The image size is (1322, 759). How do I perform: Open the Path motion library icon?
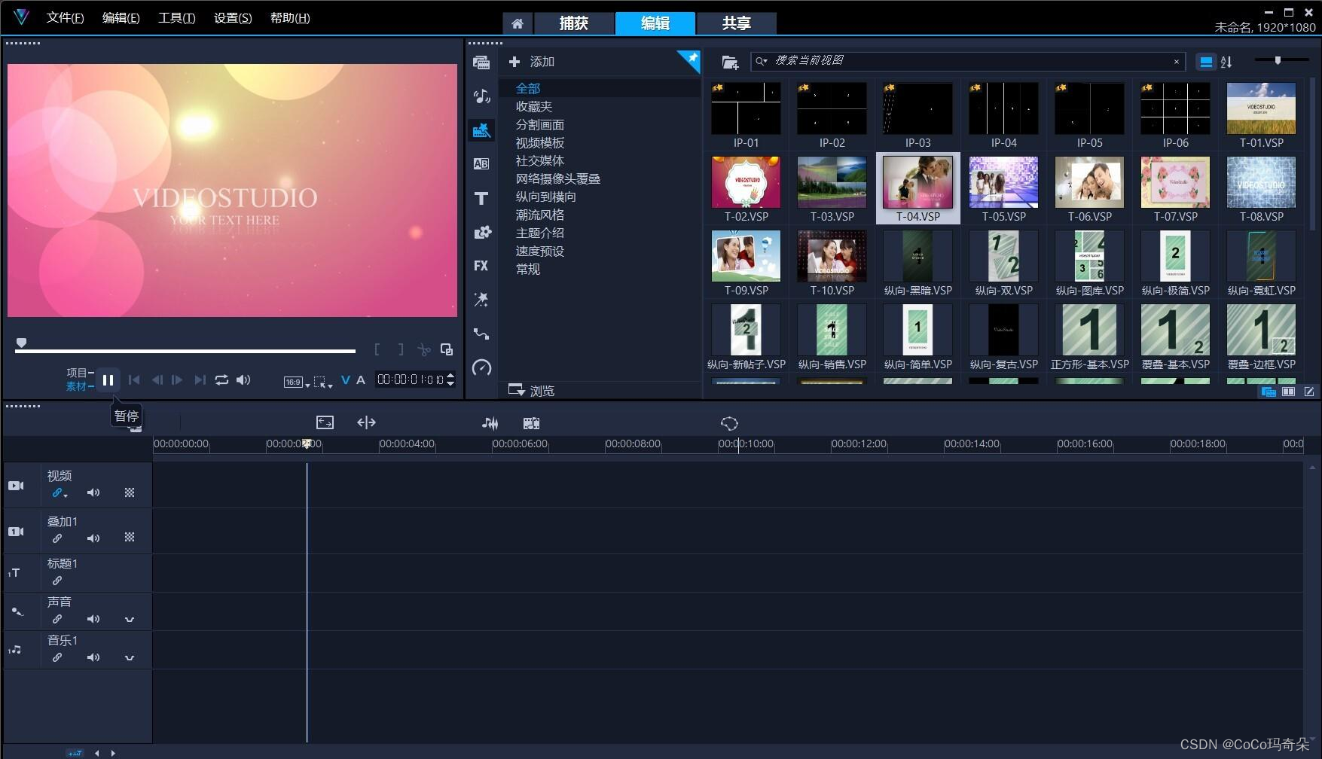[481, 334]
